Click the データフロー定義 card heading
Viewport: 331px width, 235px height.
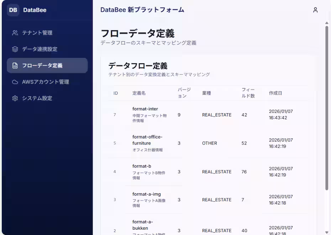click(x=138, y=66)
